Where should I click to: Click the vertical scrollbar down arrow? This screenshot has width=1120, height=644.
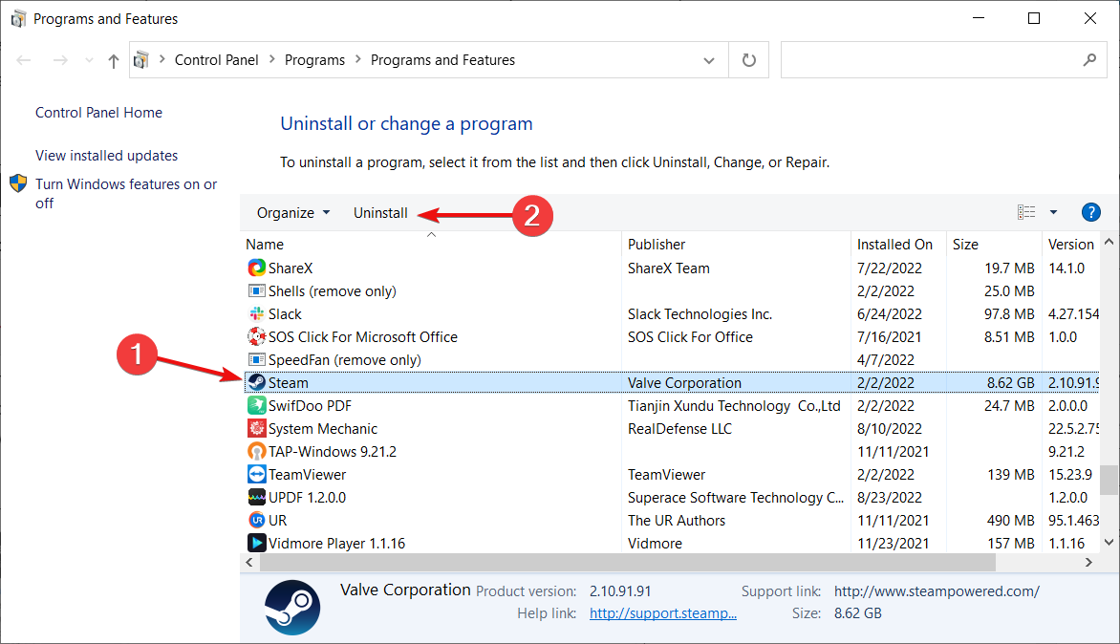coord(1109,543)
